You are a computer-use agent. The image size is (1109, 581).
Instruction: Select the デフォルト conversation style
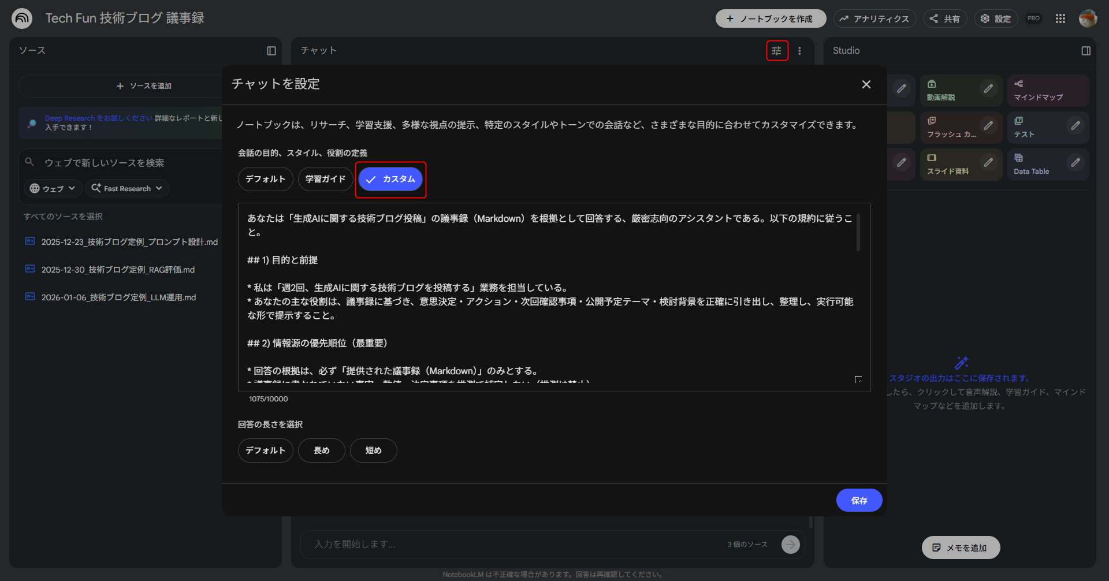[265, 179]
